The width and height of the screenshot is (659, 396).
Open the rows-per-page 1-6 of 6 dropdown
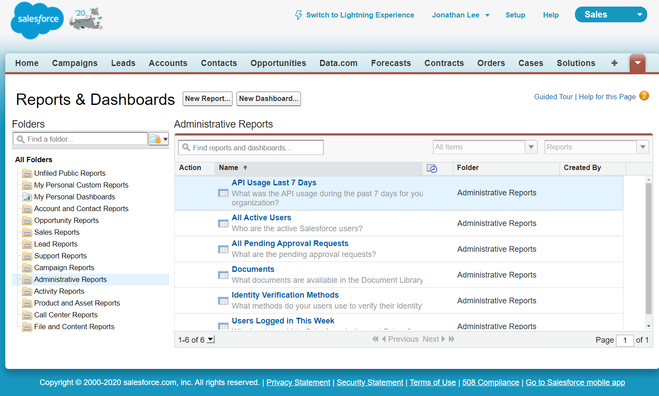coord(211,339)
